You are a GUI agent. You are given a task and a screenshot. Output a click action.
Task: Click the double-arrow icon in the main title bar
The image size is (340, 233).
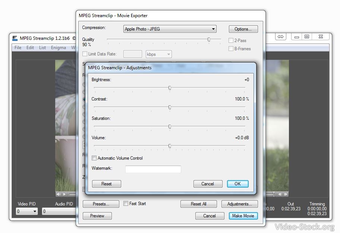[281, 36]
